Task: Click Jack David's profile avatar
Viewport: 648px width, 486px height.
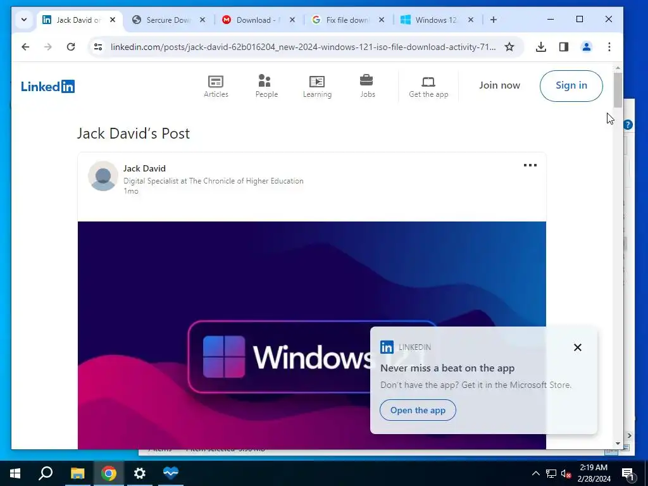Action: coord(103,176)
